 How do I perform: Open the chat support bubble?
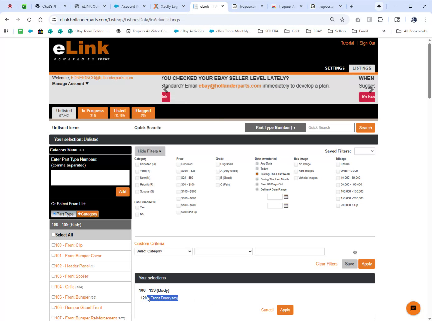point(413,308)
